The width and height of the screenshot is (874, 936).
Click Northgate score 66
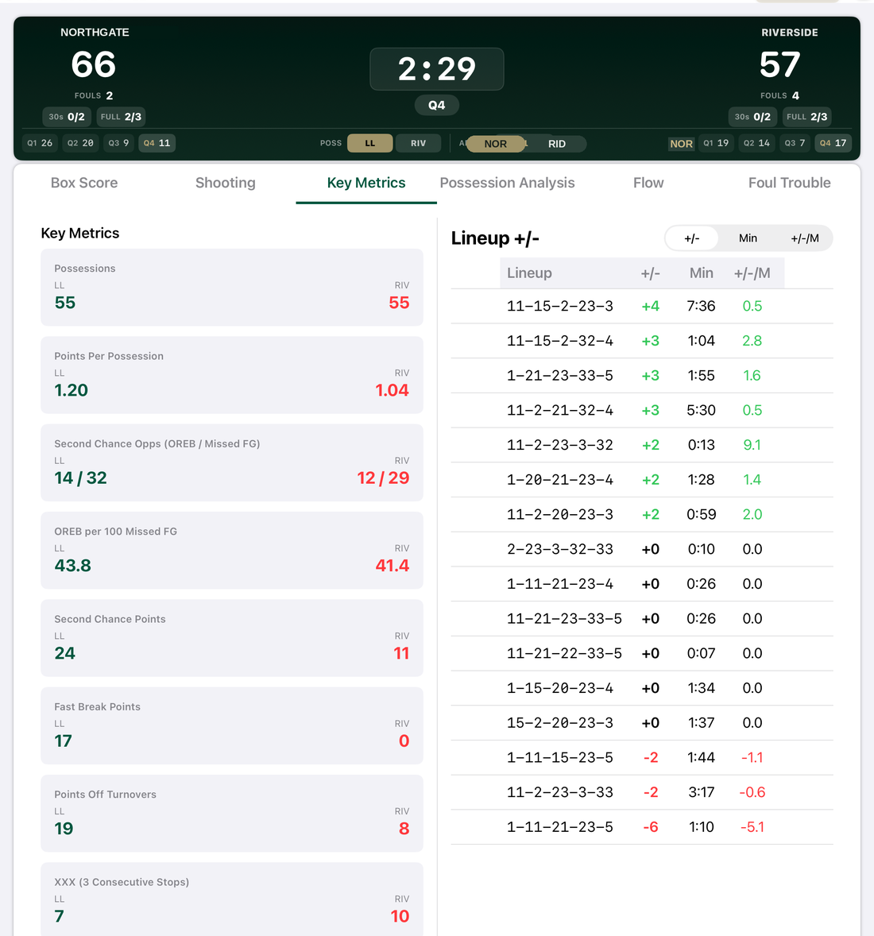pyautogui.click(x=93, y=64)
